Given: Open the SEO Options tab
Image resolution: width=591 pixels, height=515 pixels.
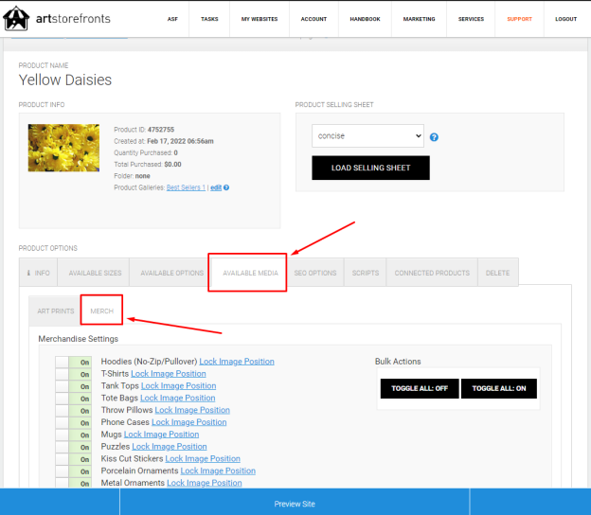Looking at the screenshot, I should click(315, 273).
